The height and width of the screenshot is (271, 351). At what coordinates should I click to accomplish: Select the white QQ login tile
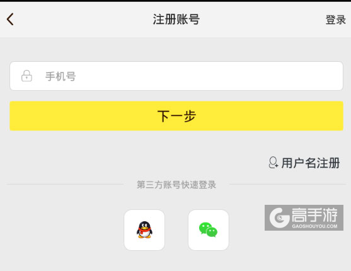144,230
